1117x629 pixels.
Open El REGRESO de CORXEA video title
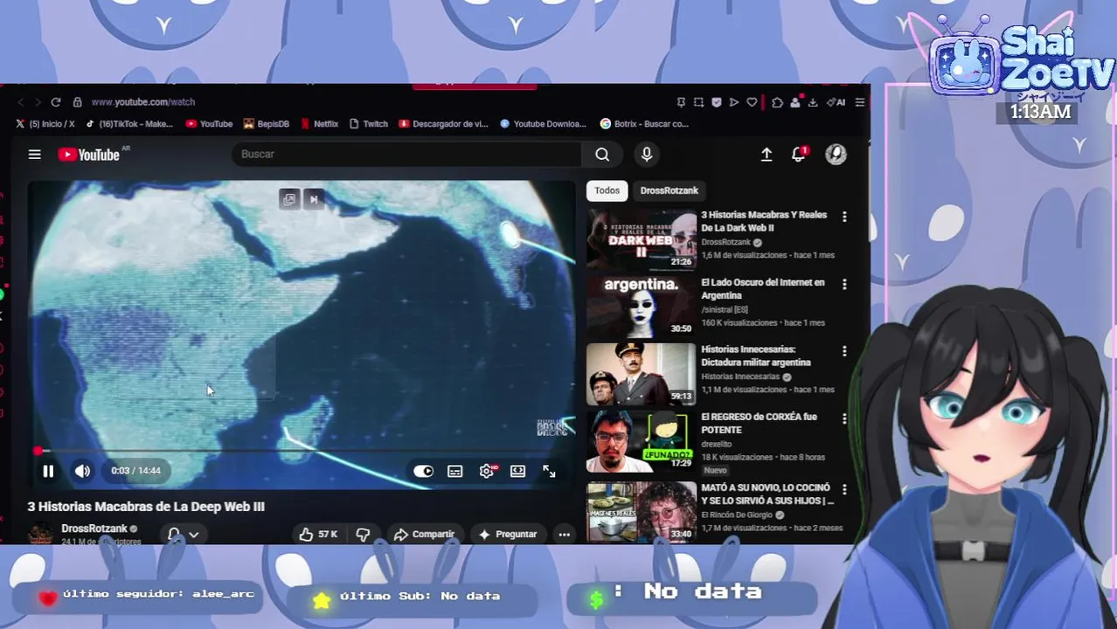tap(759, 424)
